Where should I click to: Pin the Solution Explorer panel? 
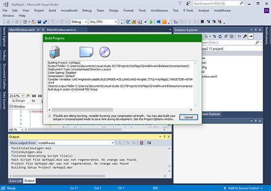click(x=255, y=30)
